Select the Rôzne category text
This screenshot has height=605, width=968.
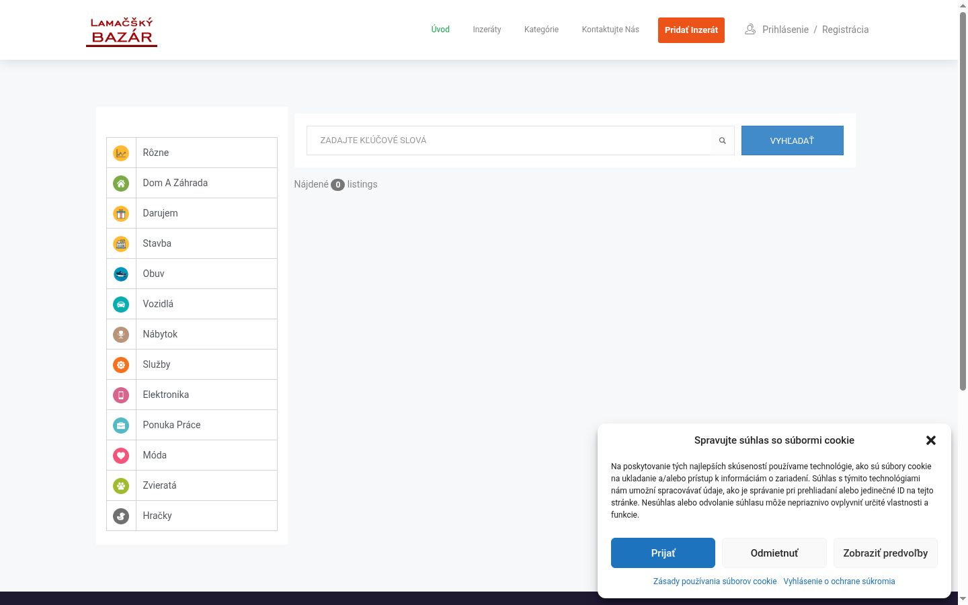[156, 153]
